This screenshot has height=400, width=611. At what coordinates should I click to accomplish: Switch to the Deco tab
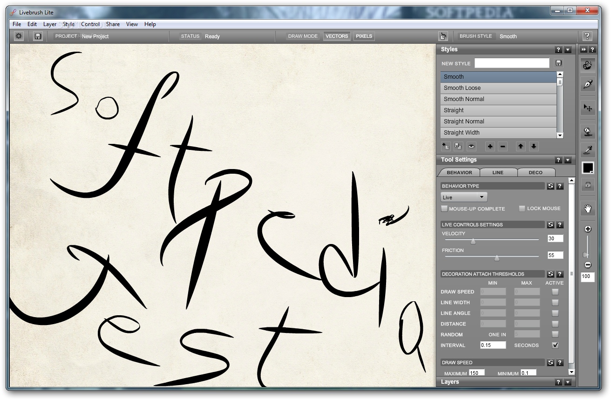(x=536, y=172)
